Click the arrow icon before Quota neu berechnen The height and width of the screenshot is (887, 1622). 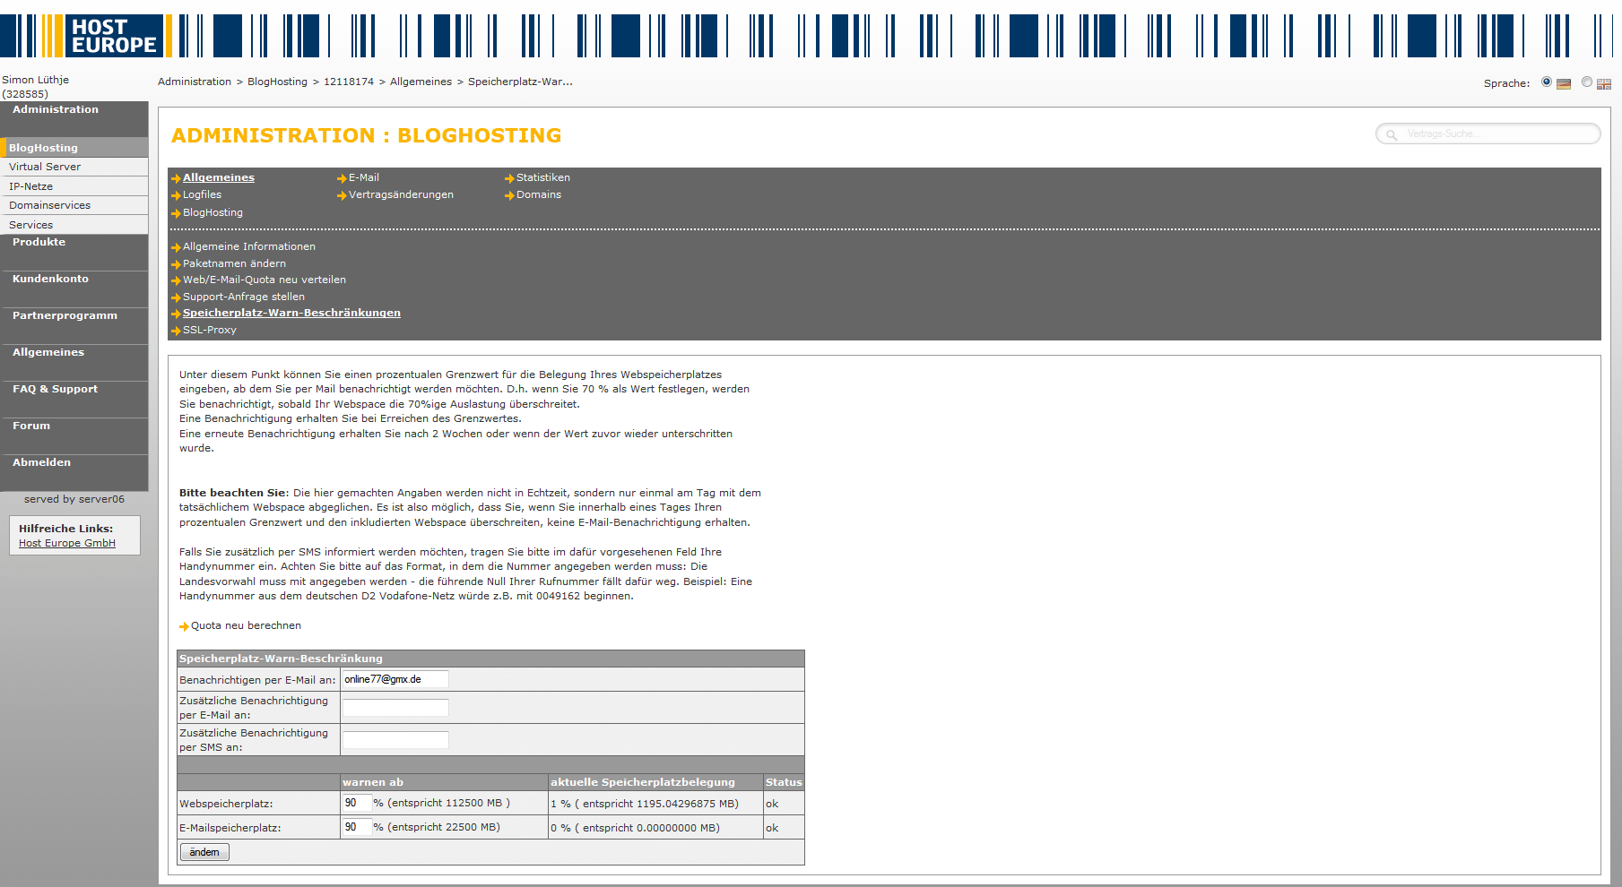point(184,626)
